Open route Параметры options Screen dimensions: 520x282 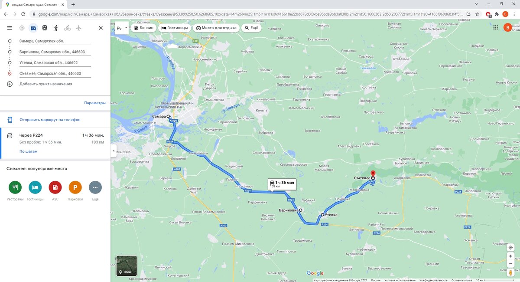click(95, 103)
